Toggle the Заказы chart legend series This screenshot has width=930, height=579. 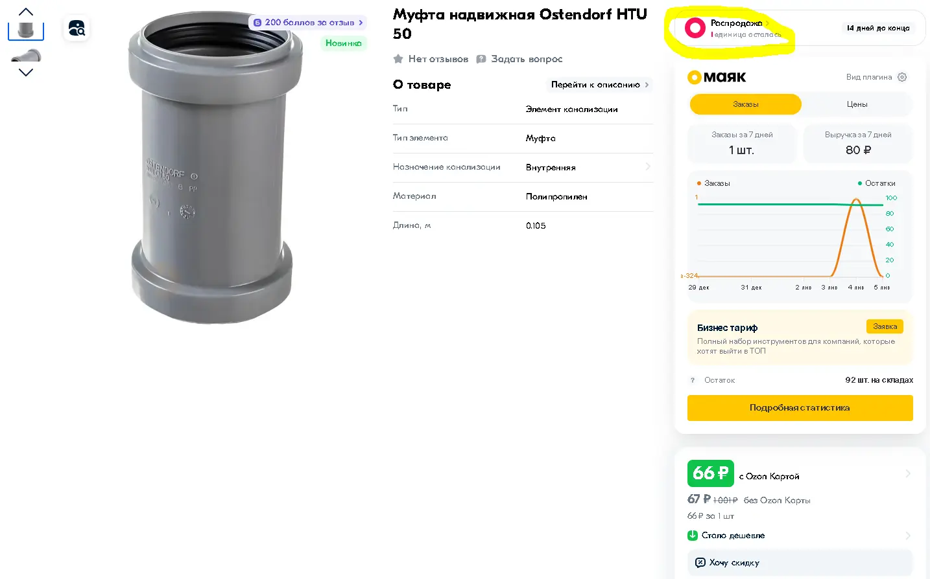pos(713,183)
